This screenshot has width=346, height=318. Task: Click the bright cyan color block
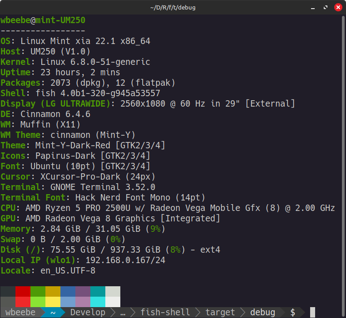point(98,302)
